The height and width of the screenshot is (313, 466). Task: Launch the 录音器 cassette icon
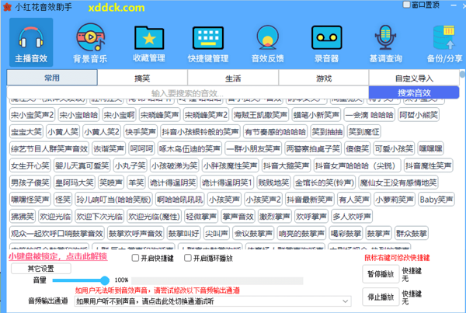[x=326, y=40]
